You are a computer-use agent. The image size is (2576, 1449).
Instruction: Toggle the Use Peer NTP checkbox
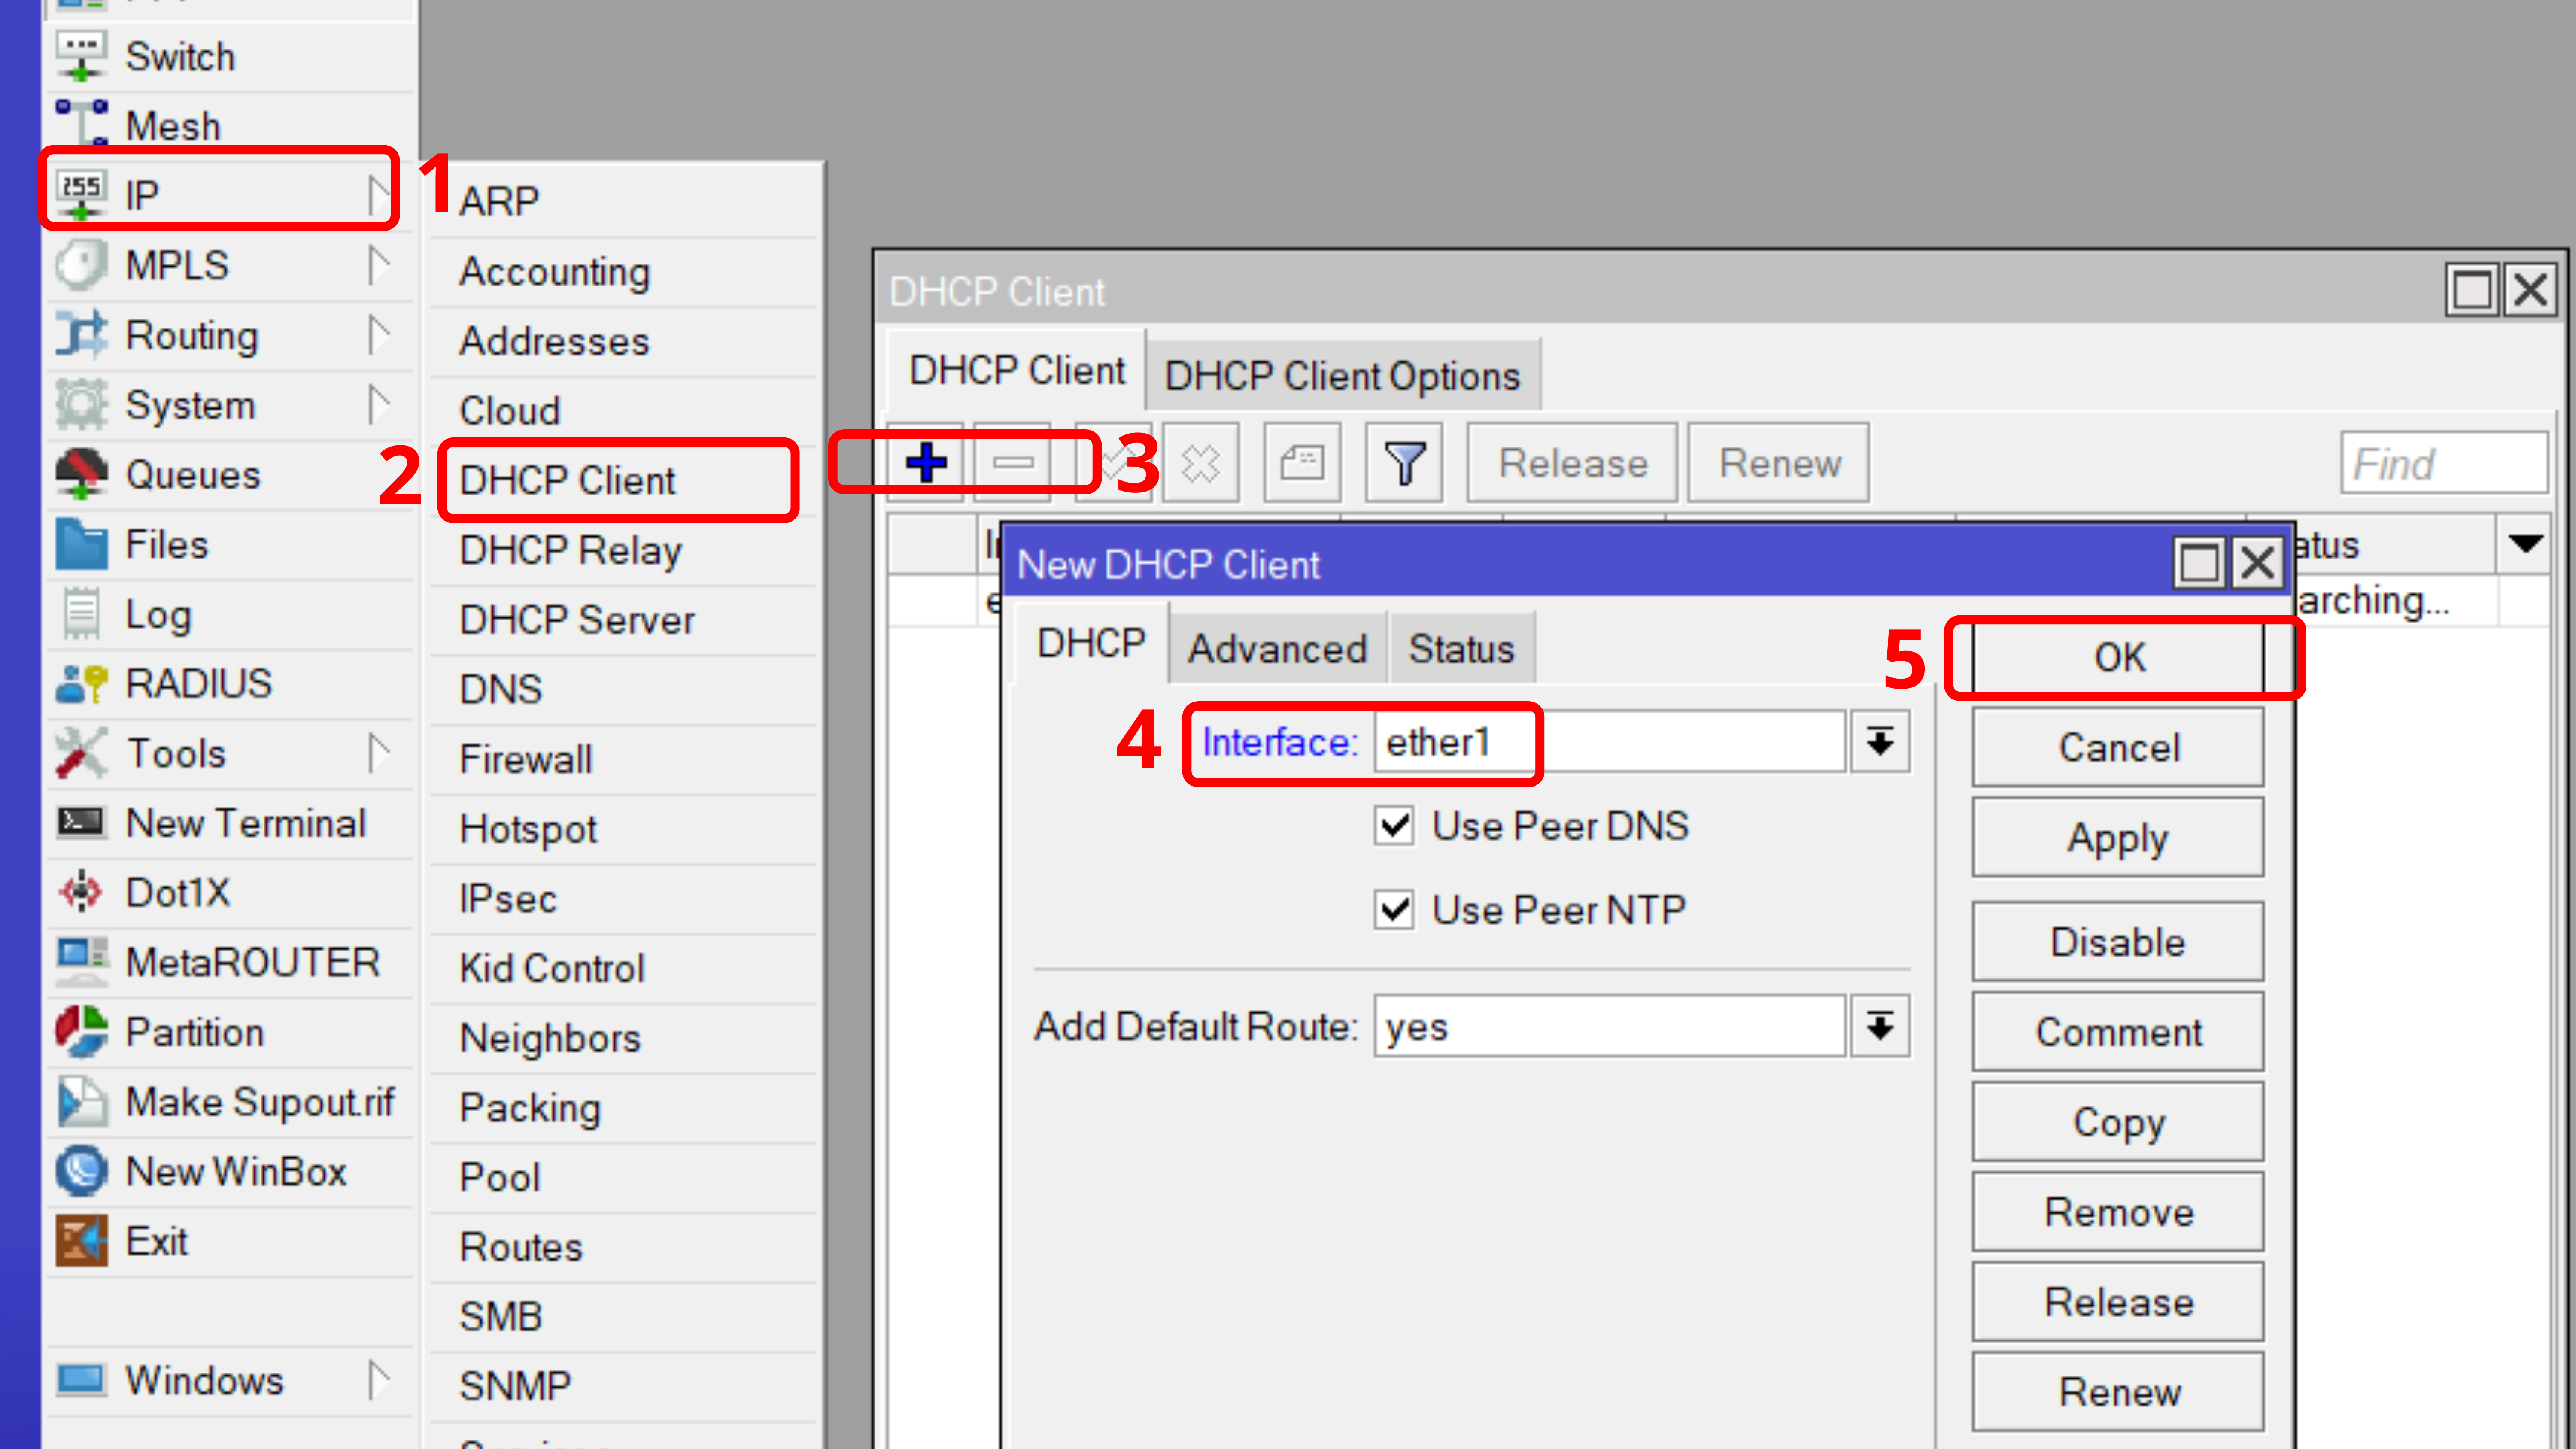point(1393,910)
